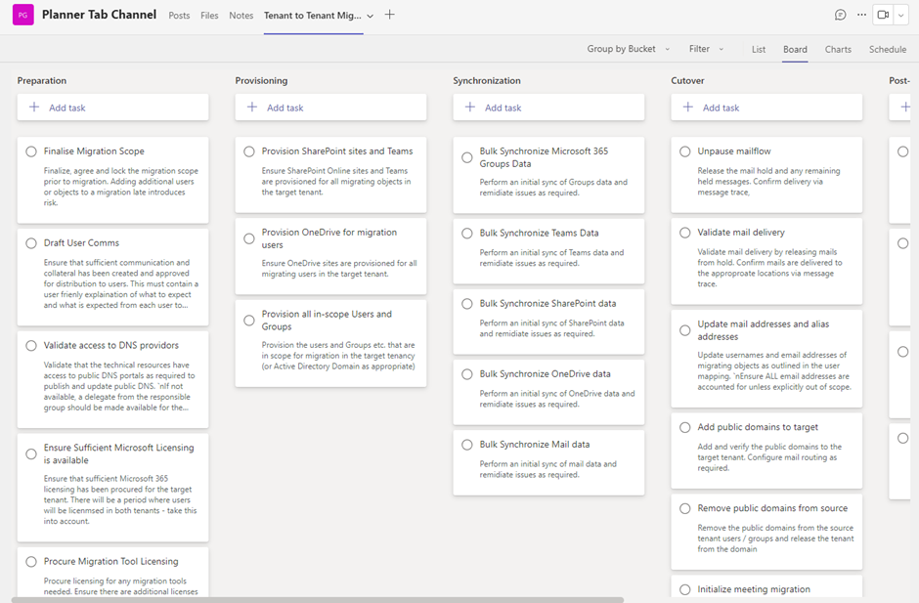The height and width of the screenshot is (603, 919).
Task: Mark Finalise Migration Scope complete
Action: (x=31, y=151)
